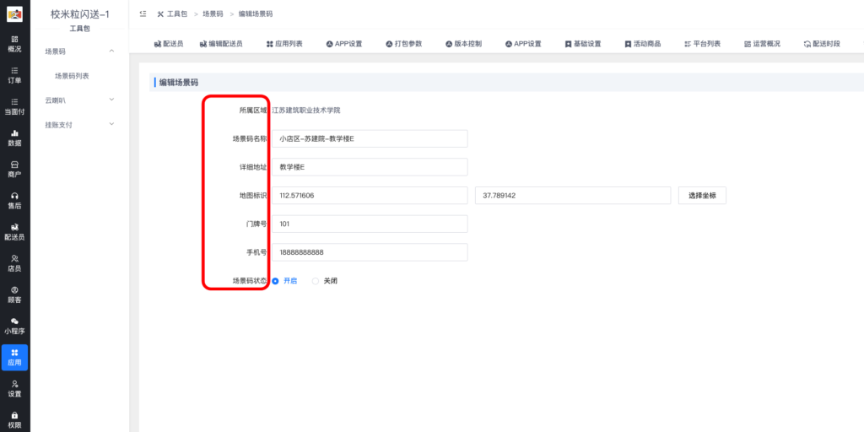
Task: Open 编辑配送员 tab
Action: click(221, 44)
